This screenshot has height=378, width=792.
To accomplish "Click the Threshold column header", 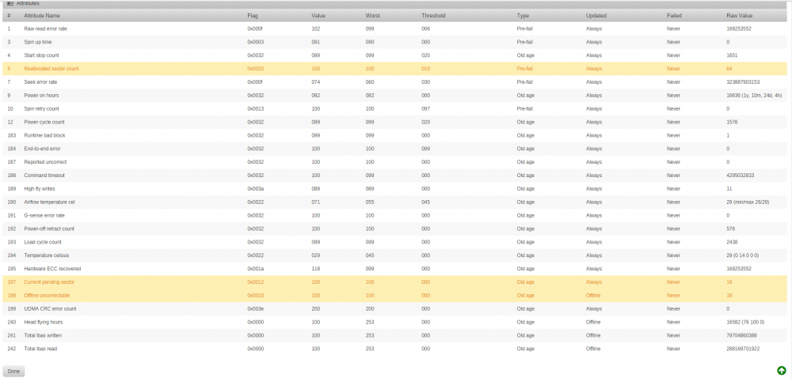I will pyautogui.click(x=433, y=16).
